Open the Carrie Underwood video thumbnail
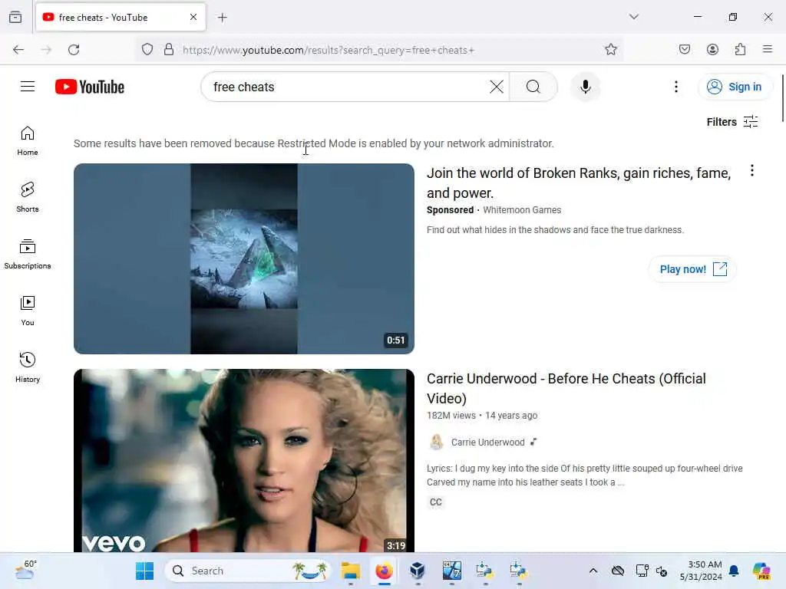This screenshot has height=589, width=786. click(244, 460)
